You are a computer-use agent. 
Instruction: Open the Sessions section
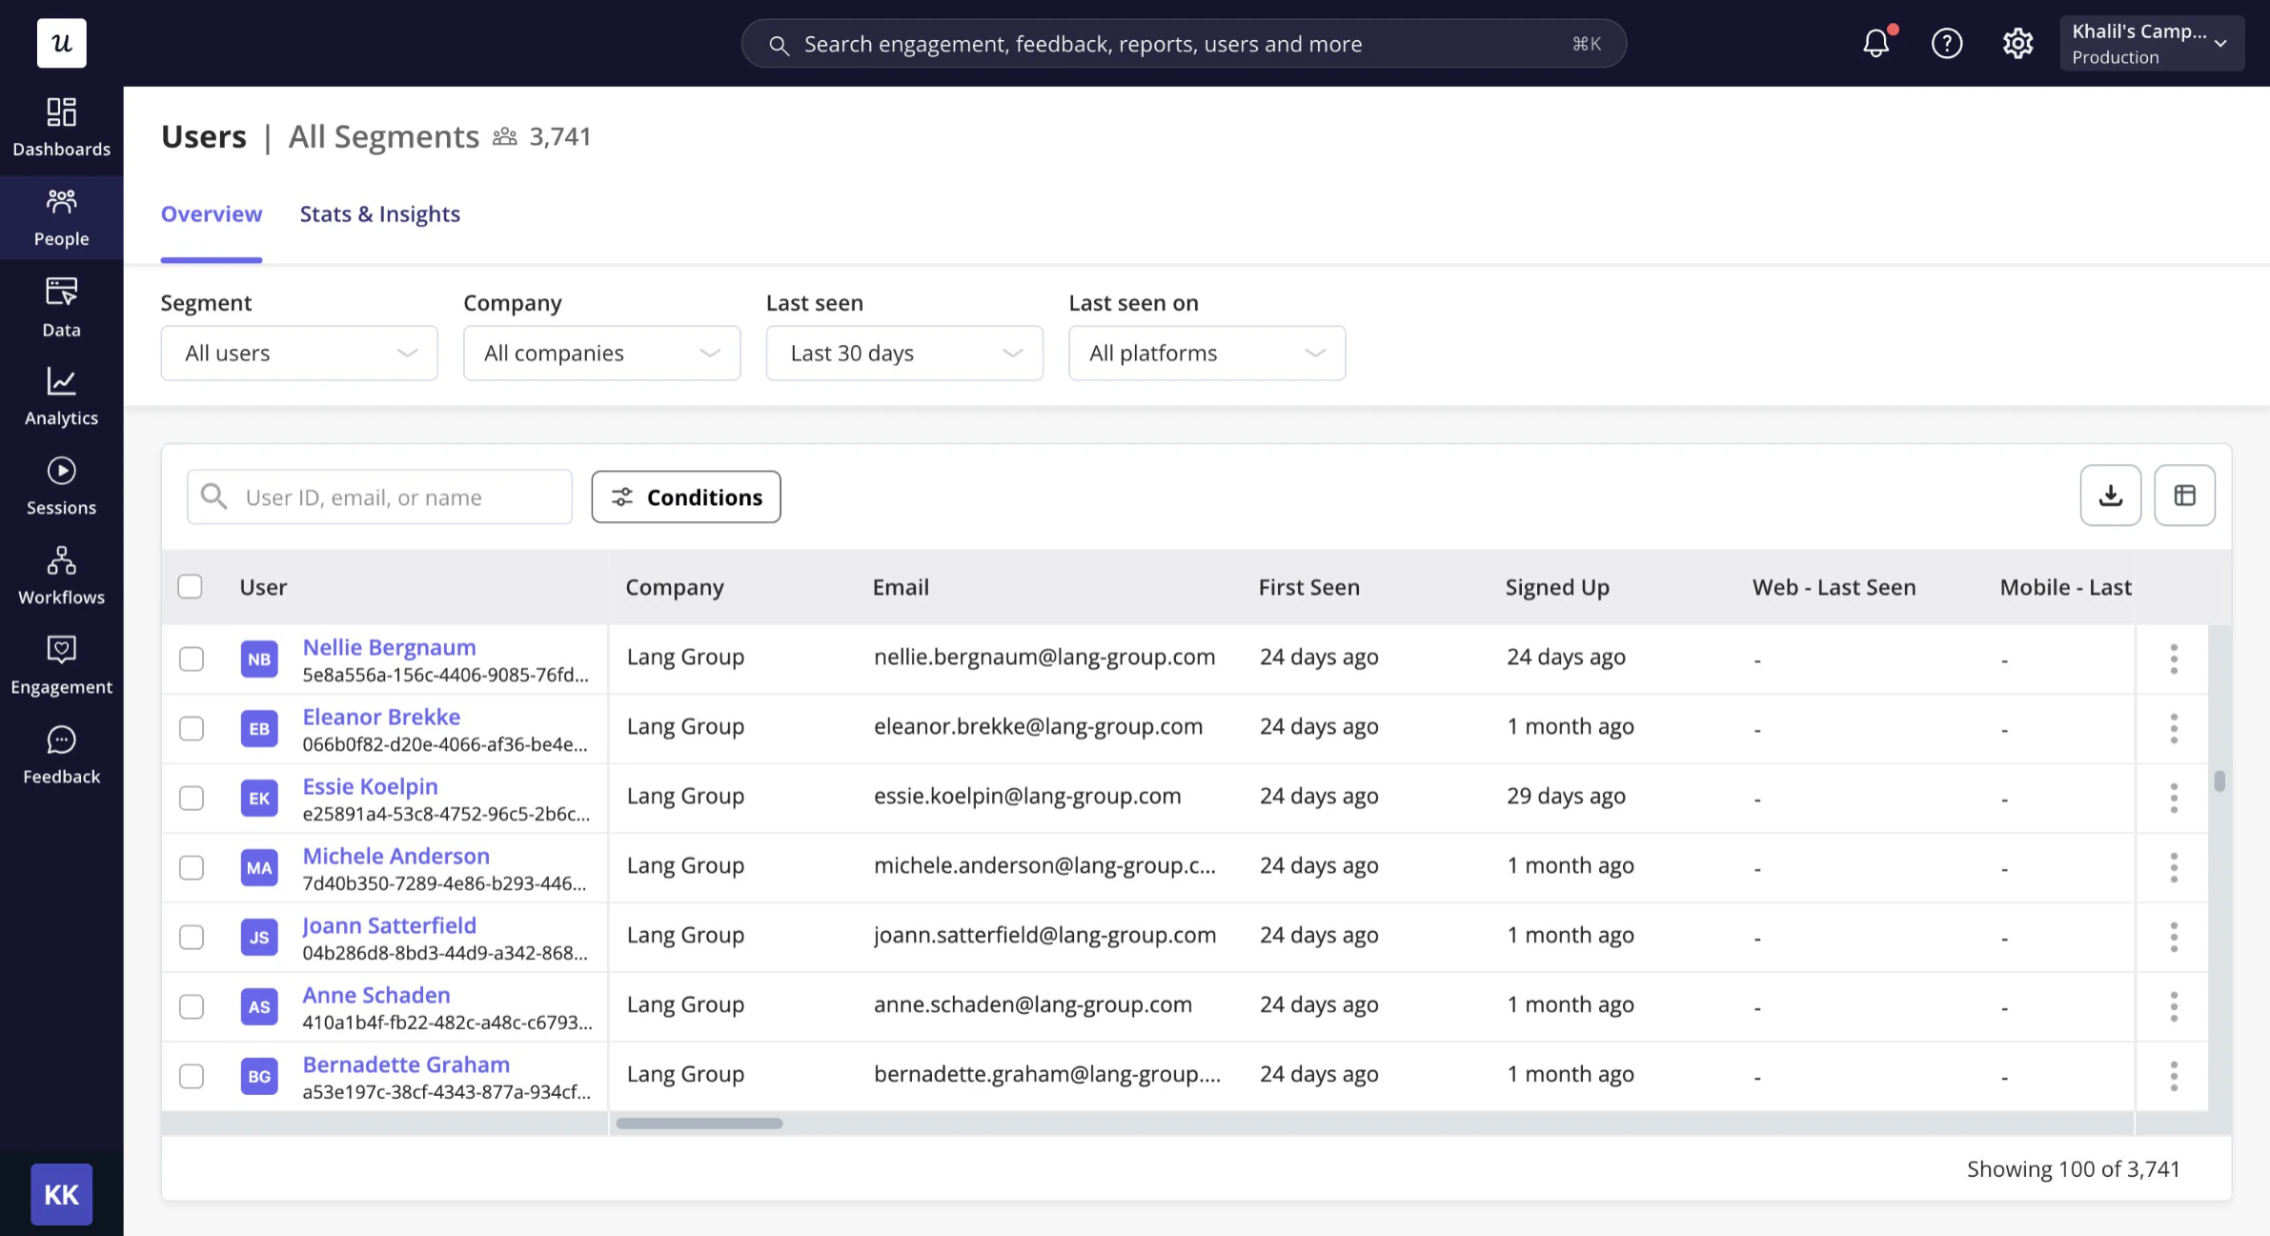pyautogui.click(x=62, y=486)
